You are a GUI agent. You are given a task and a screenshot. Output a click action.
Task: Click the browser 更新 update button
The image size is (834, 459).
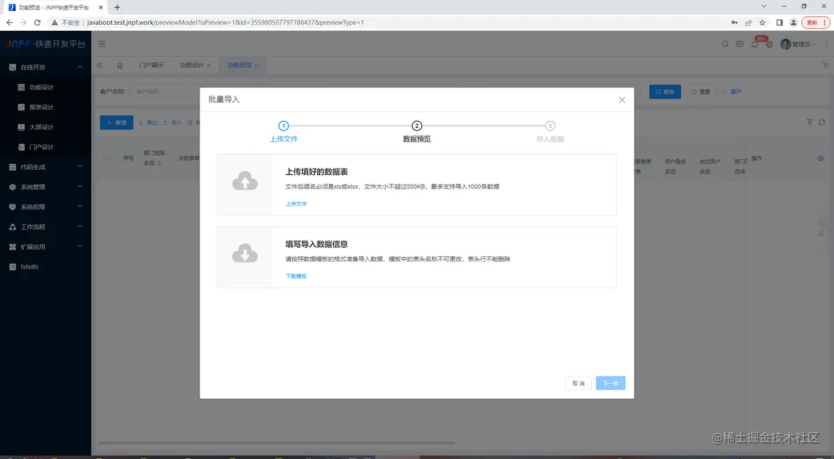click(815, 22)
